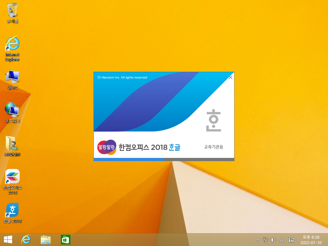Select the 한컴오피스 2018 desktop shortcut
This screenshot has width=328, height=246.
pos(12,182)
